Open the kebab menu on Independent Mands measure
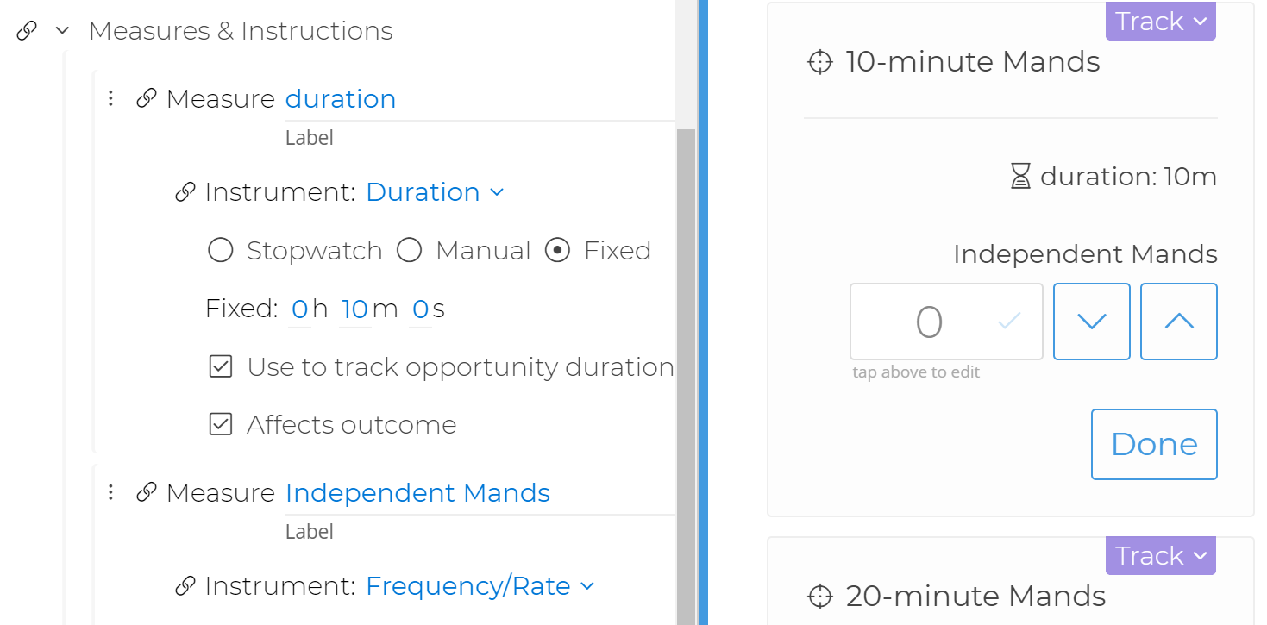The image size is (1267, 625). tap(110, 491)
